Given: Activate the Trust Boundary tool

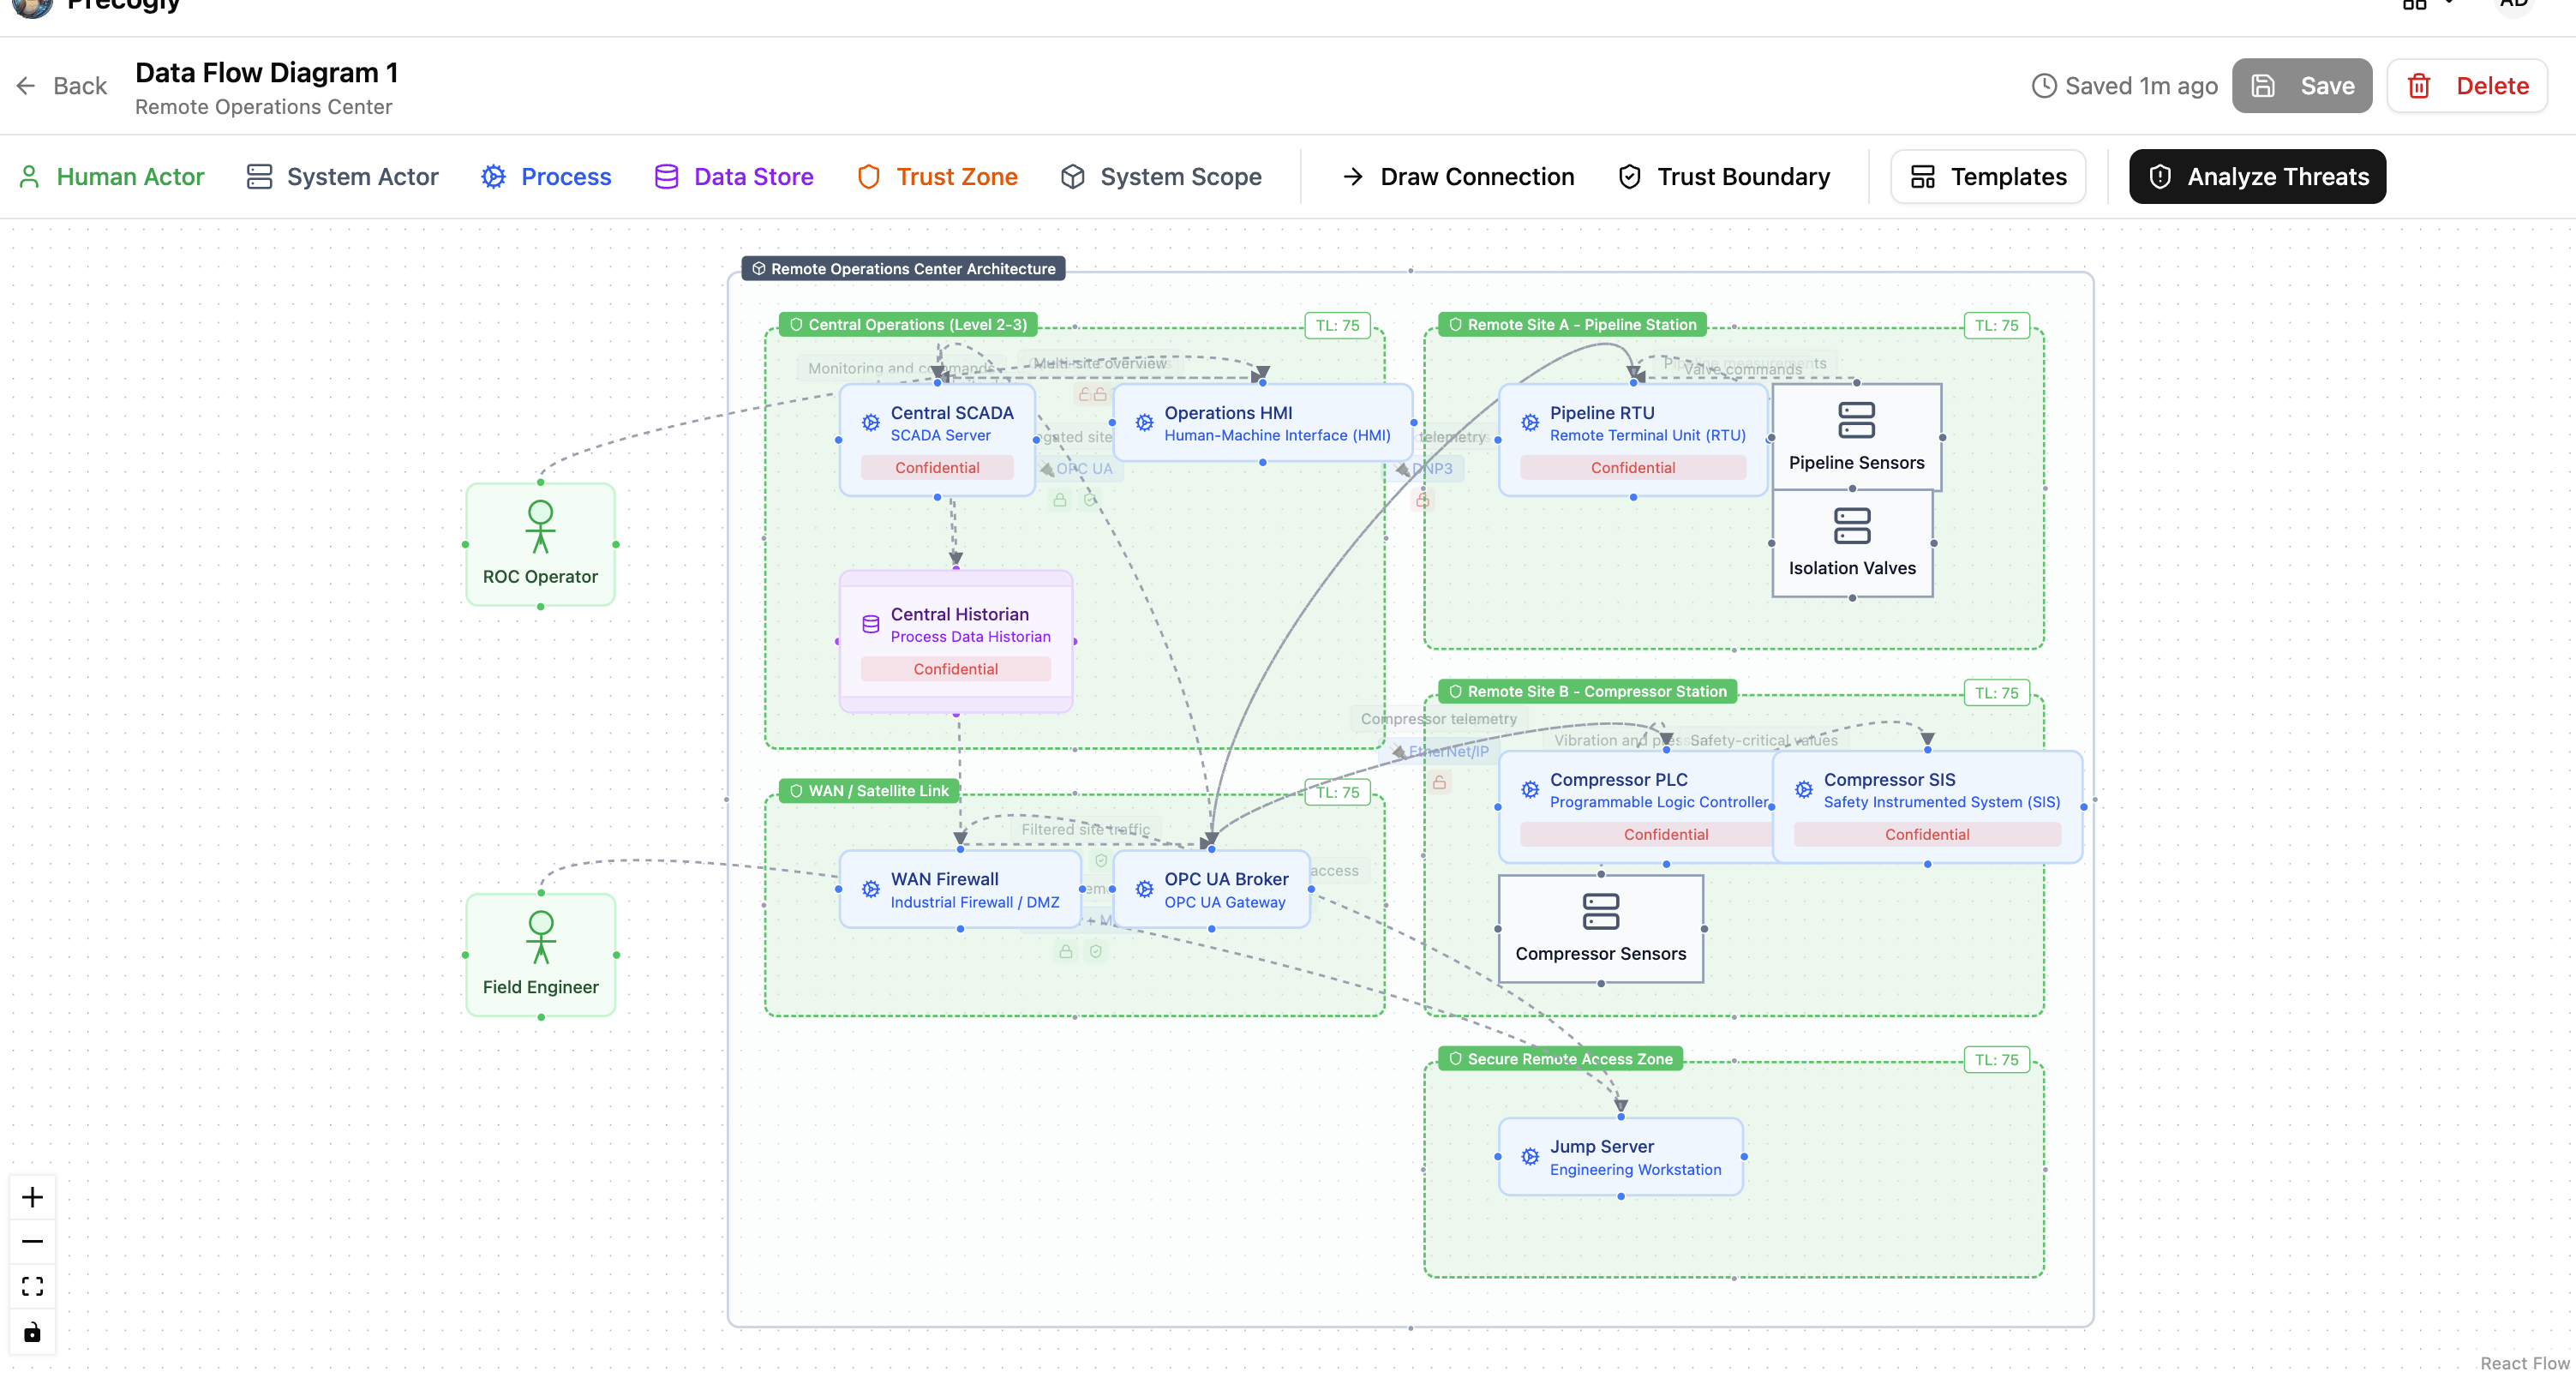Looking at the screenshot, I should tap(1725, 177).
